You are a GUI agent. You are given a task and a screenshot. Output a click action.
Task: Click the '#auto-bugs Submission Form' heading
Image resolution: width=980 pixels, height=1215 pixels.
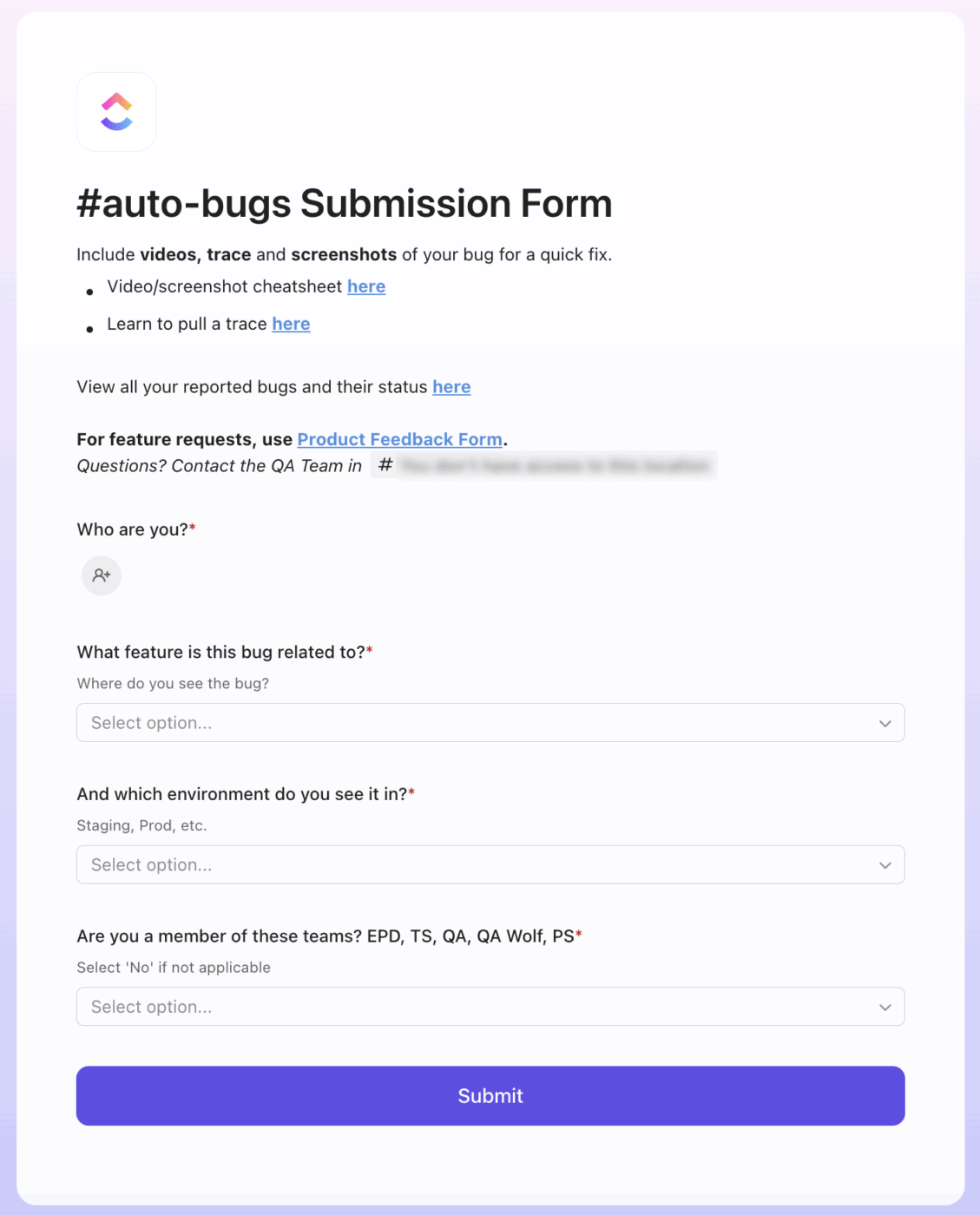click(x=345, y=204)
